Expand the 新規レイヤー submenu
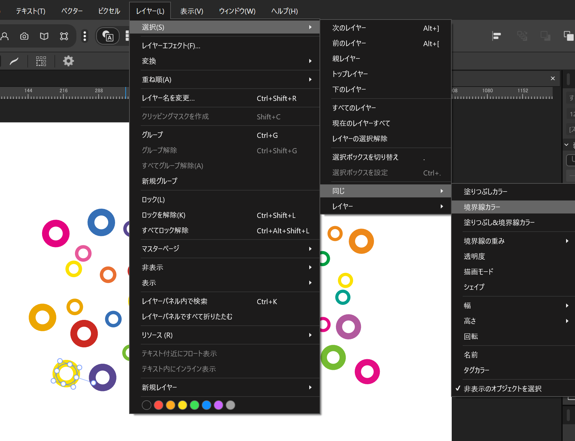The image size is (575, 441). [x=225, y=387]
